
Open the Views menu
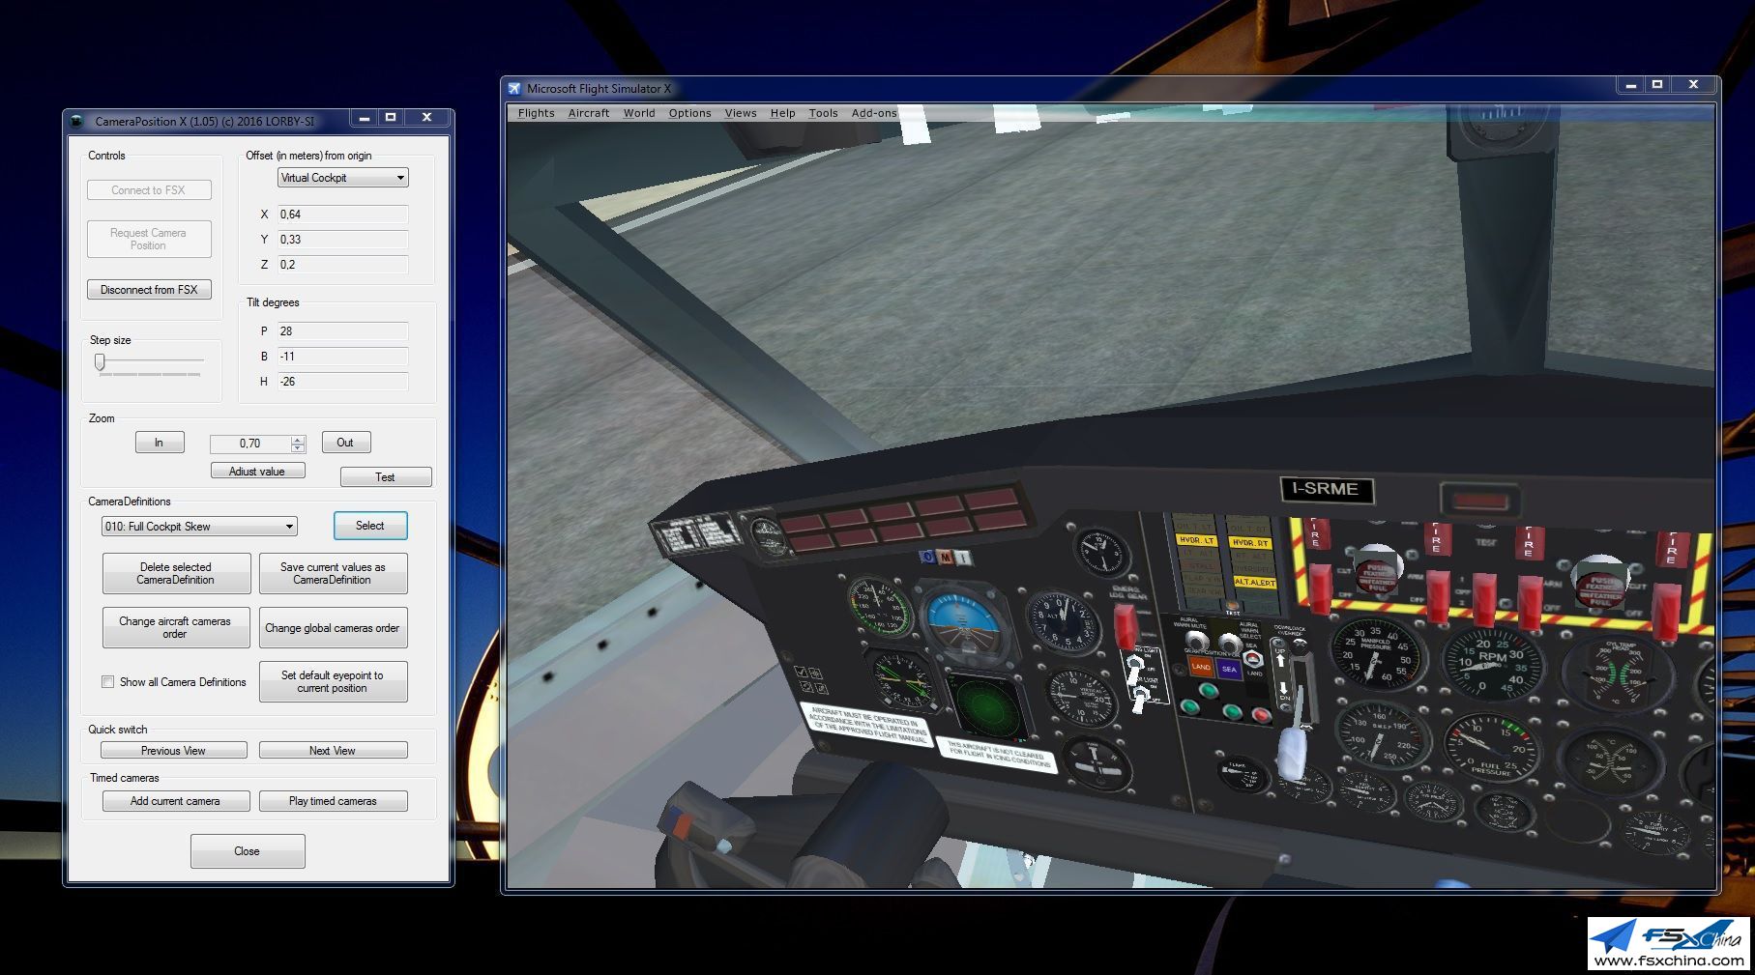point(741,113)
